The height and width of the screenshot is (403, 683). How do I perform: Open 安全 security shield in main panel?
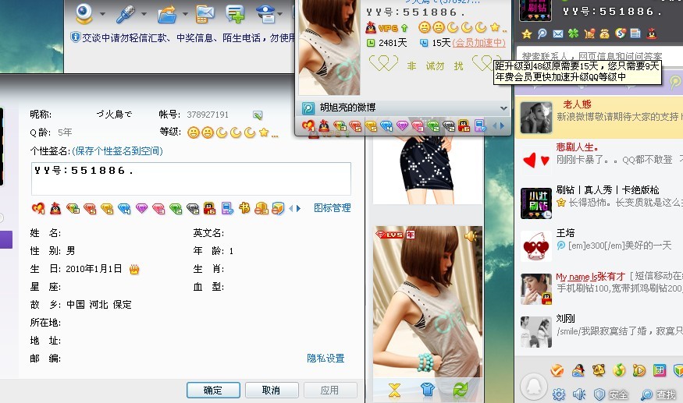tap(610, 394)
